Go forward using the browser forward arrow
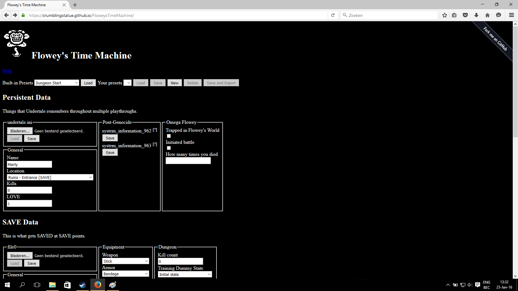This screenshot has width=518, height=291. coord(15,15)
